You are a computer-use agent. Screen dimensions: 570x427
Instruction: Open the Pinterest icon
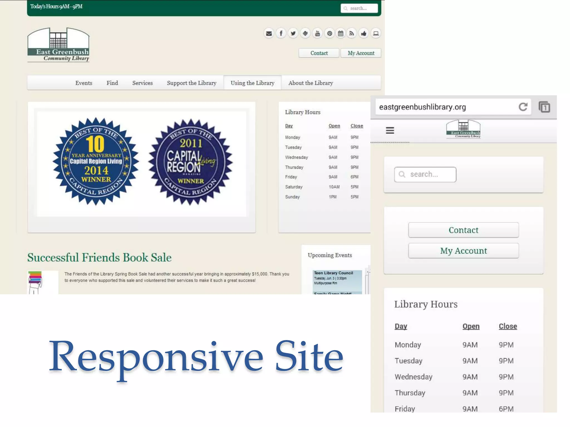click(330, 34)
